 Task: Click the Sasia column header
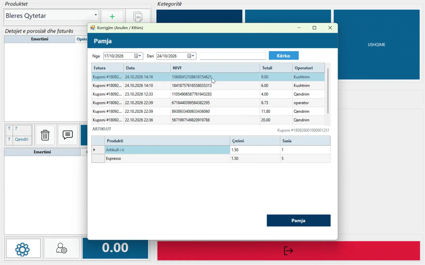(305, 141)
